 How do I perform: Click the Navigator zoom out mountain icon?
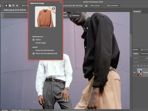[x=142, y=50]
